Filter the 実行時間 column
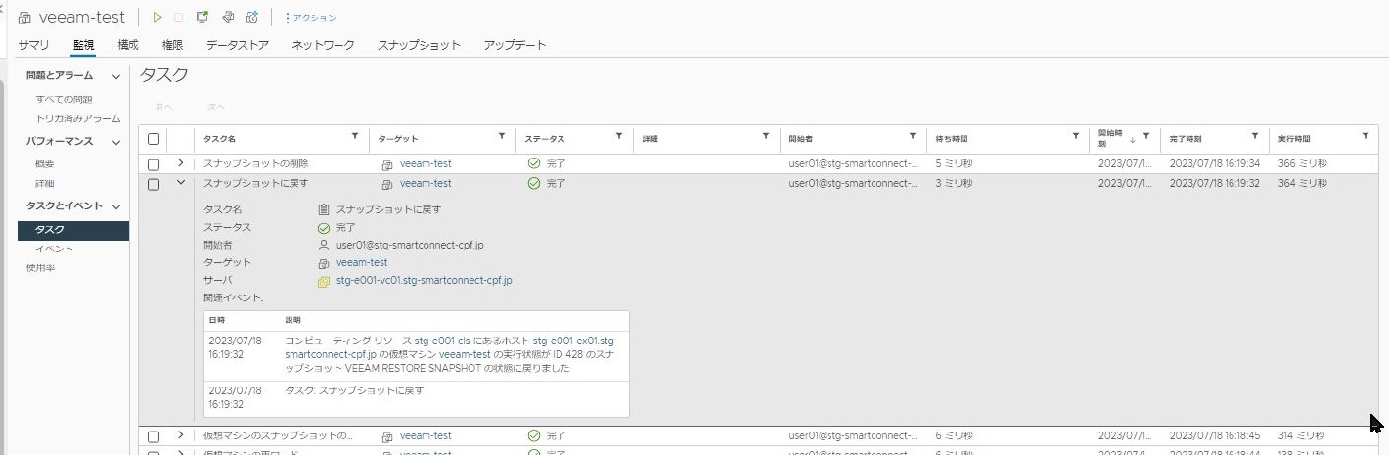This screenshot has width=1389, height=455. tap(1366, 137)
